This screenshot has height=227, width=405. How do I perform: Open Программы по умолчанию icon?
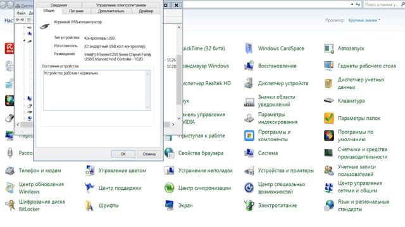(329, 136)
